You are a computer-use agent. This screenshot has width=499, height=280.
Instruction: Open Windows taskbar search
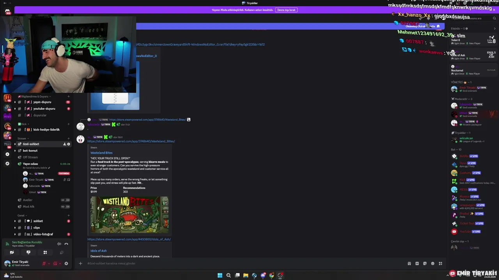click(228, 275)
